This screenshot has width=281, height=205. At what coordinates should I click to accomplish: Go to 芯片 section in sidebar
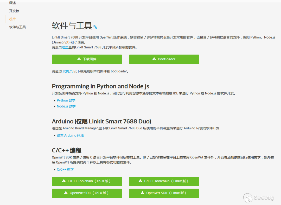click(12, 19)
